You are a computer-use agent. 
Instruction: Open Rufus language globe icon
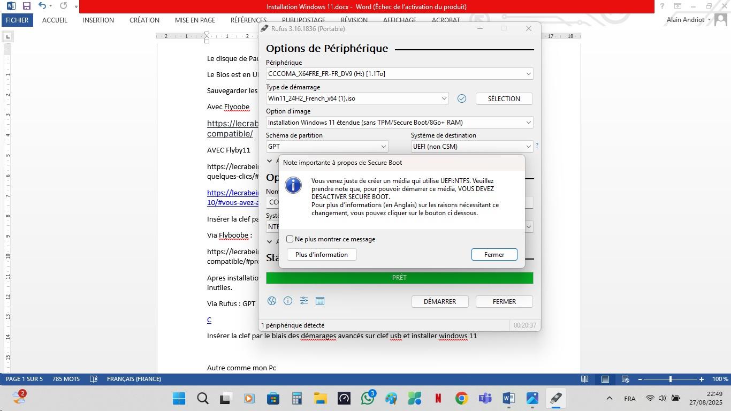tap(272, 301)
